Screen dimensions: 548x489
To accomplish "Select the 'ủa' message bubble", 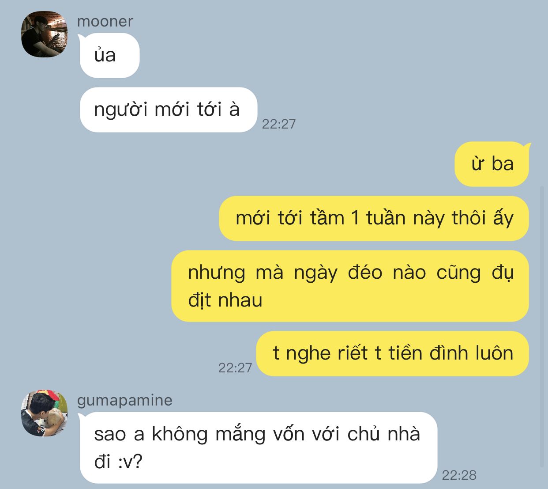I will pos(109,56).
